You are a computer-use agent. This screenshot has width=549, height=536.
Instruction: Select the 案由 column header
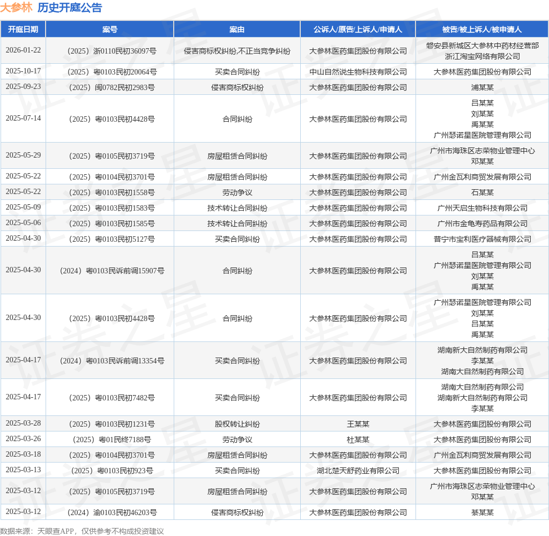tap(237, 29)
